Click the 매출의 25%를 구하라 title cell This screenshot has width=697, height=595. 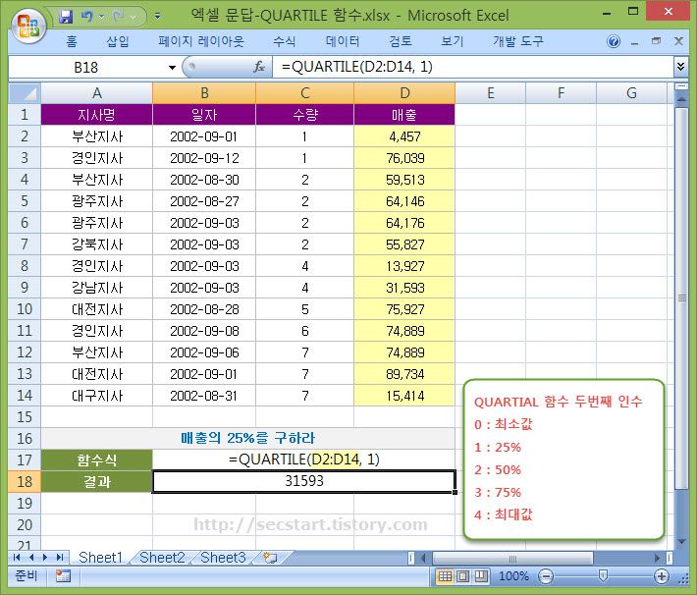[248, 438]
